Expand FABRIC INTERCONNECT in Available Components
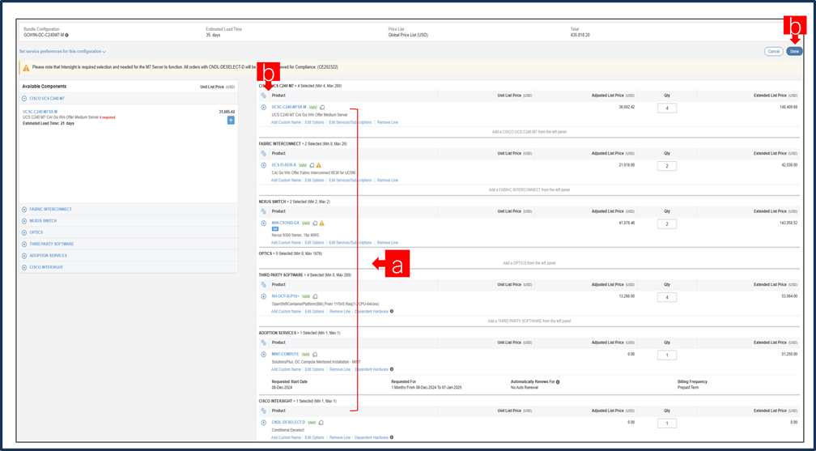 (24, 210)
